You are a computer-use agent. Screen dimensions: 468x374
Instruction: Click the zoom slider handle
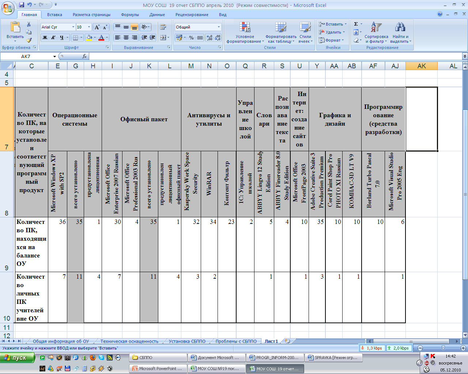click(x=443, y=348)
